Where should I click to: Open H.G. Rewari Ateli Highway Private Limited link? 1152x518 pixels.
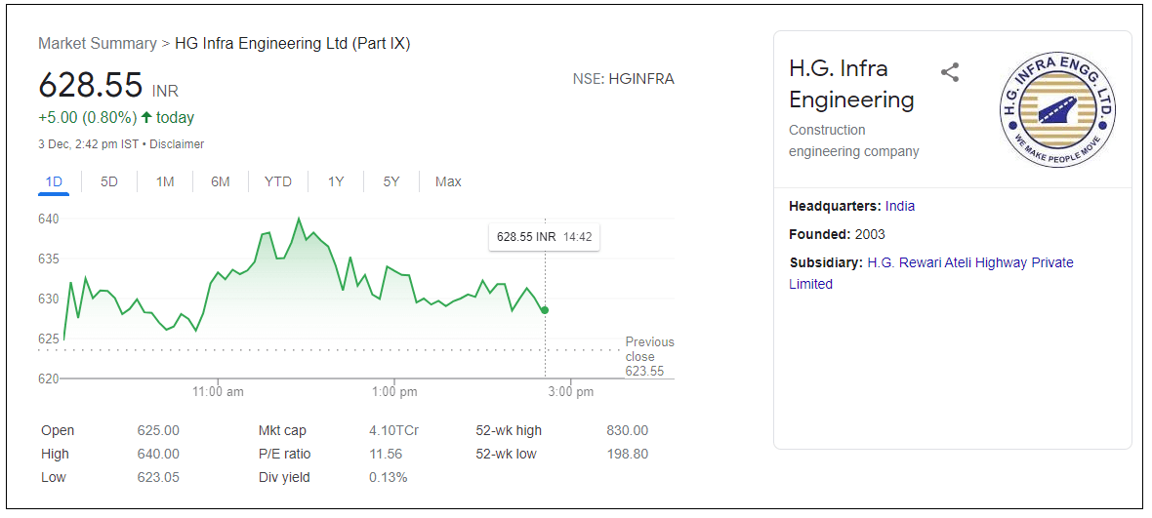tap(930, 273)
